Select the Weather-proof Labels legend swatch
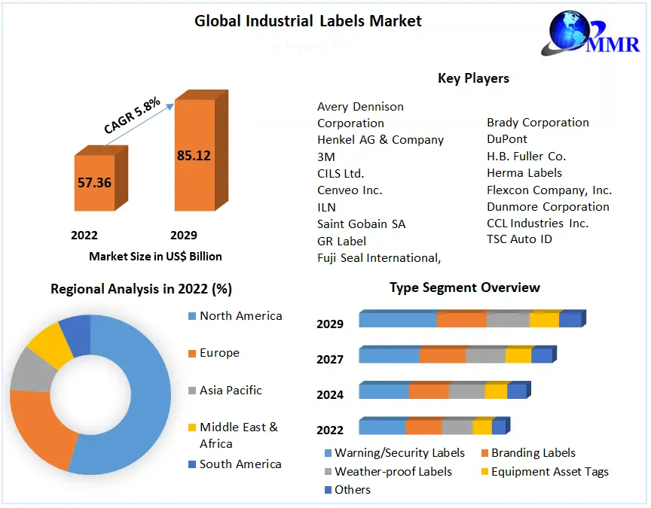The width and height of the screenshot is (651, 508). pyautogui.click(x=328, y=472)
